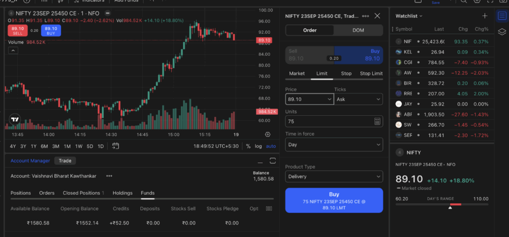The image size is (509, 237).
Task: Toggle the log scale option
Action: pos(258,146)
